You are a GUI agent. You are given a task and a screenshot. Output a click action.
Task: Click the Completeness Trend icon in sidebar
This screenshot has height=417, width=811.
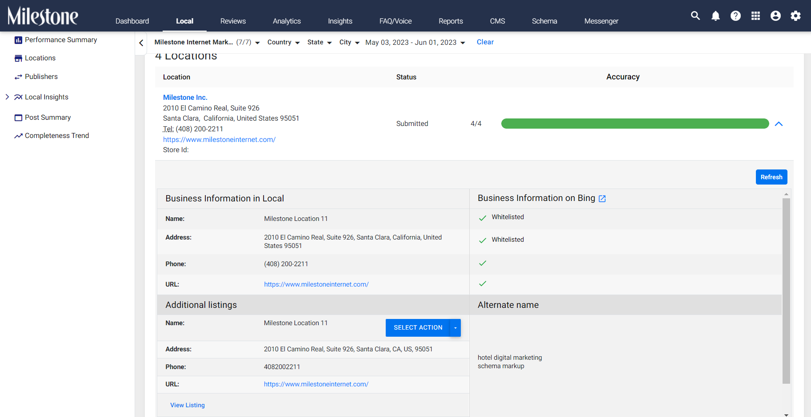(18, 136)
